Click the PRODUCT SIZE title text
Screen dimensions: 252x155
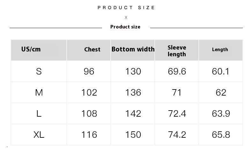[126, 8]
